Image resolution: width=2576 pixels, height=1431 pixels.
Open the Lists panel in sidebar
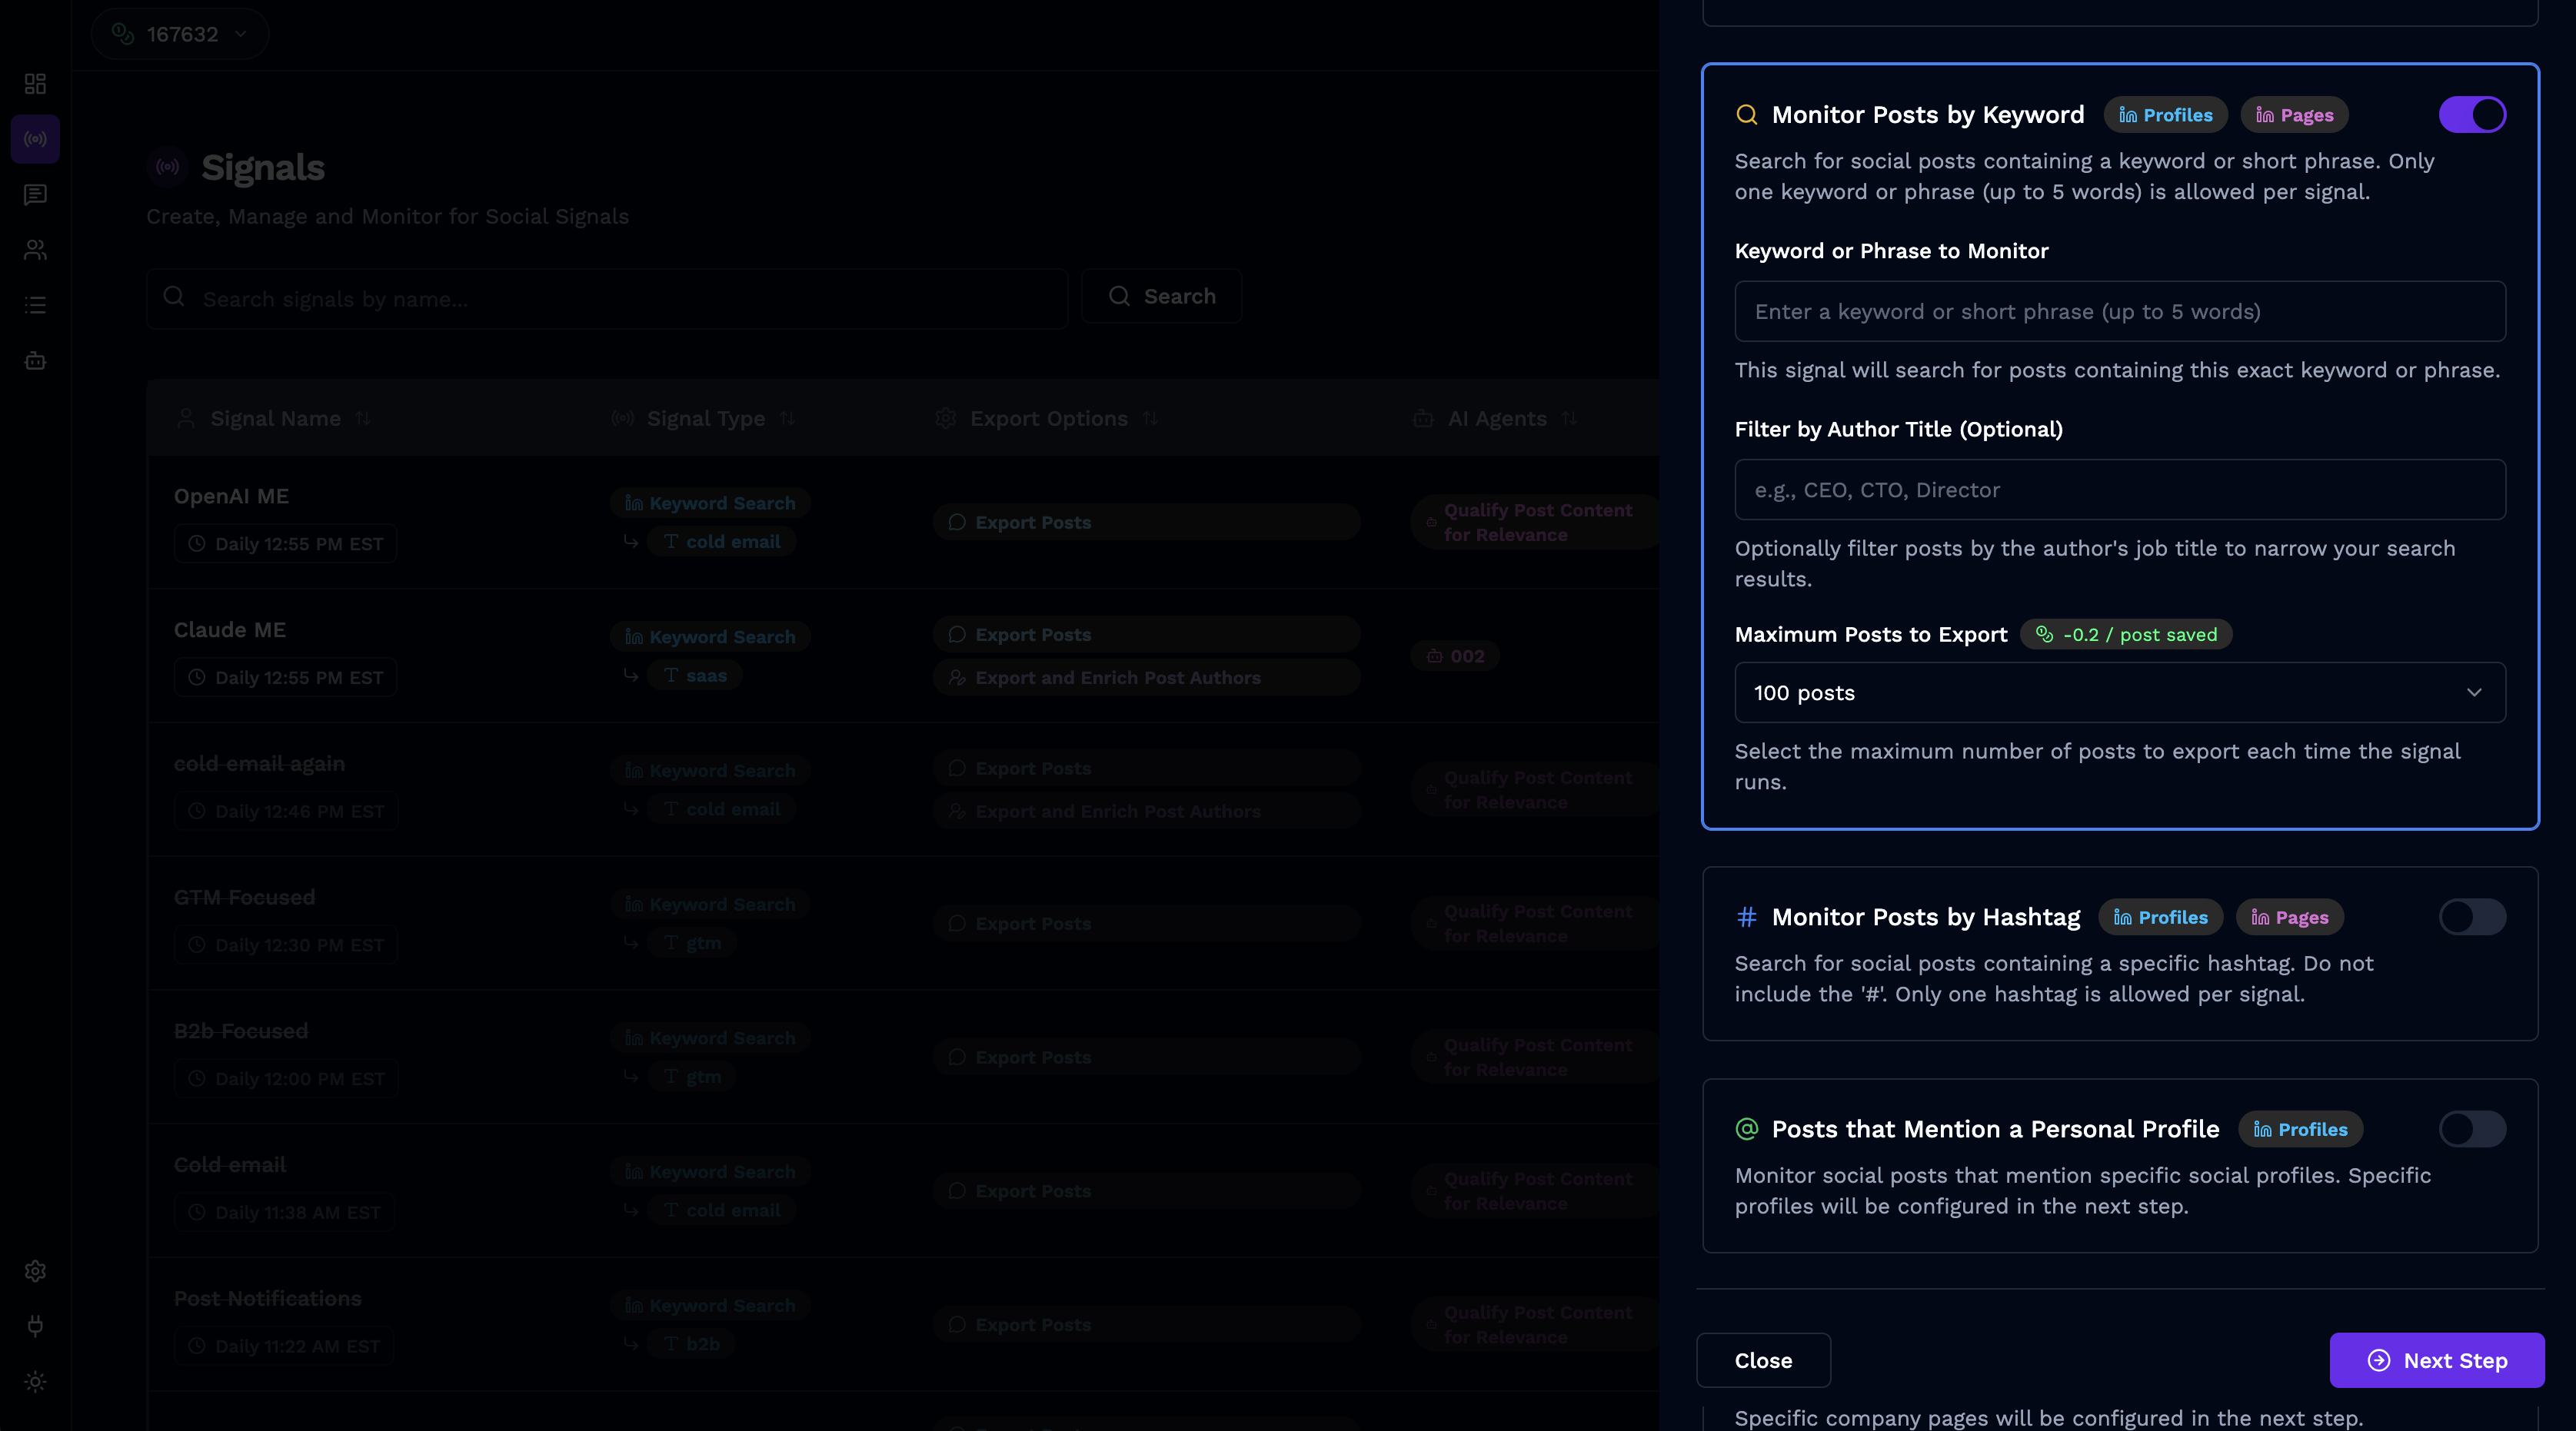35,305
